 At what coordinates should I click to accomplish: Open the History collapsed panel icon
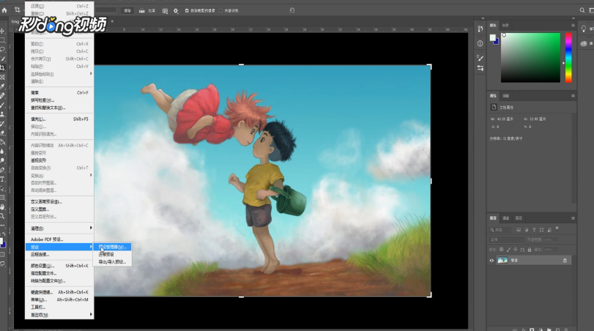pyautogui.click(x=480, y=29)
